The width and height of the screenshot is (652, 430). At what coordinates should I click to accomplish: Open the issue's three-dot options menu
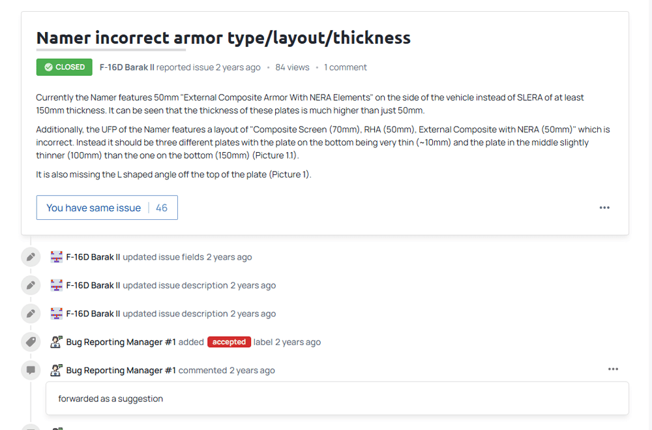[x=604, y=207]
